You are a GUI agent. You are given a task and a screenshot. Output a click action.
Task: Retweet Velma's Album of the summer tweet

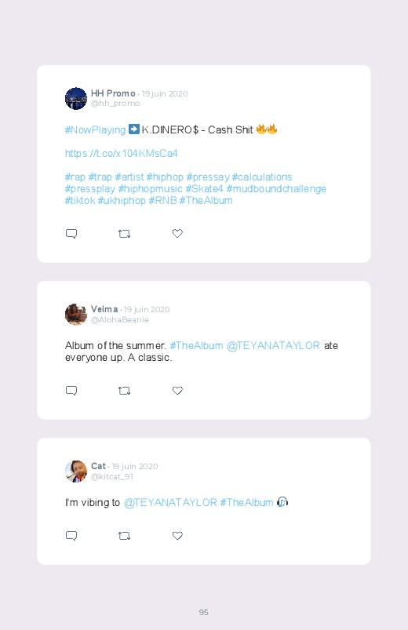tap(124, 391)
